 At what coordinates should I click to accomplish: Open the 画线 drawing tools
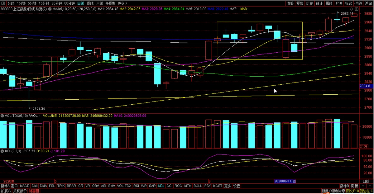pos(329,3)
